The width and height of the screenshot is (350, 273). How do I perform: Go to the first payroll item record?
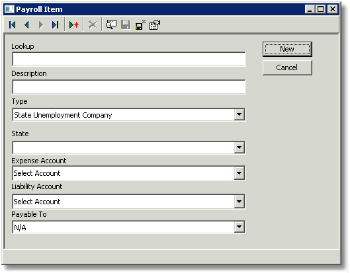[x=13, y=24]
